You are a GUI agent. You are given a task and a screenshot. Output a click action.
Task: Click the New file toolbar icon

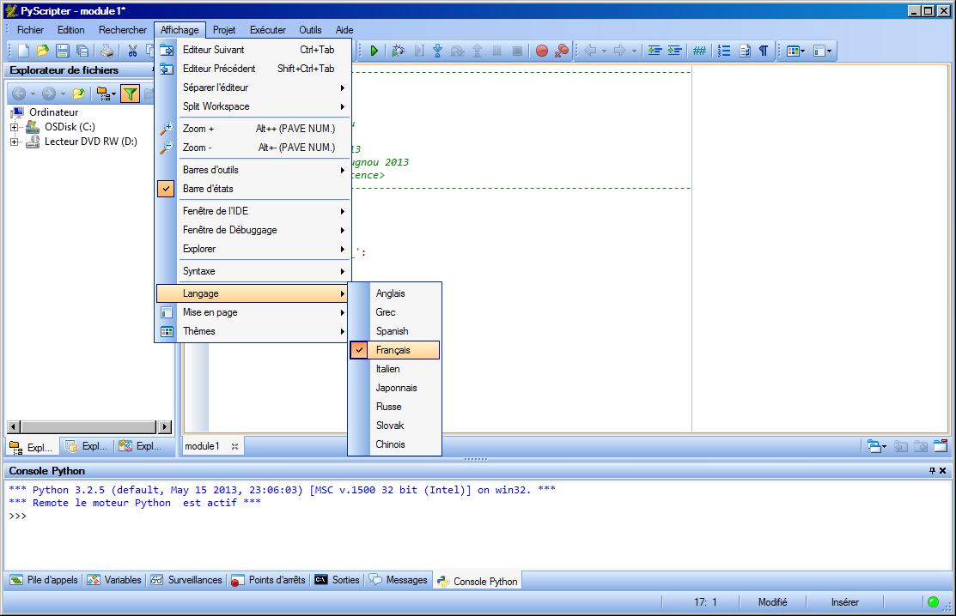click(x=23, y=51)
